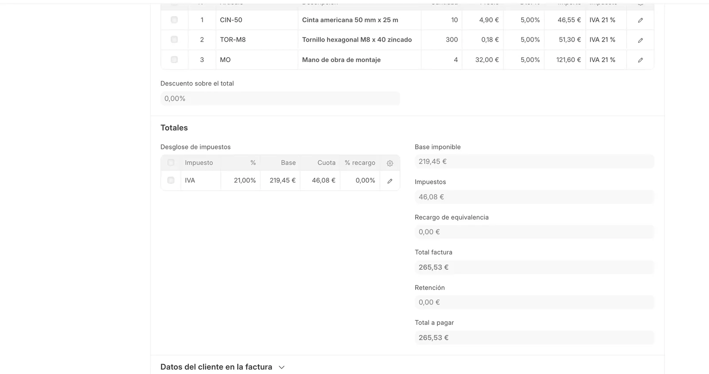This screenshot has height=374, width=709.
Task: Edit the CIN-50 line with pencil icon
Action: coord(640,20)
